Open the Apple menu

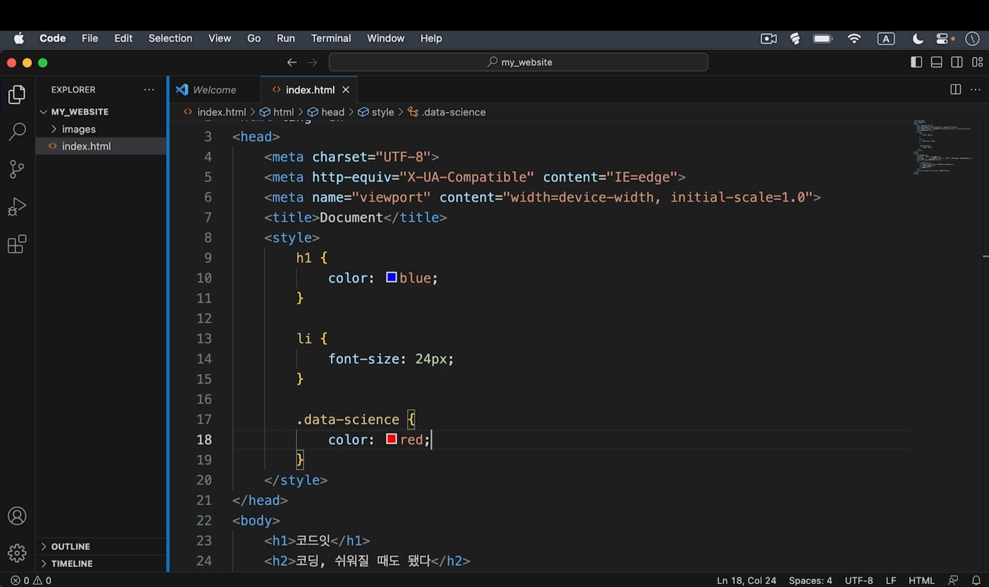[19, 38]
